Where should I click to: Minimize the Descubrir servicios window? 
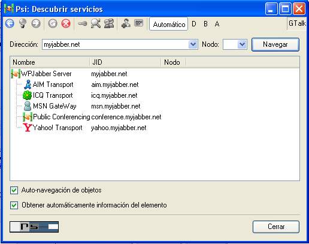(271, 9)
